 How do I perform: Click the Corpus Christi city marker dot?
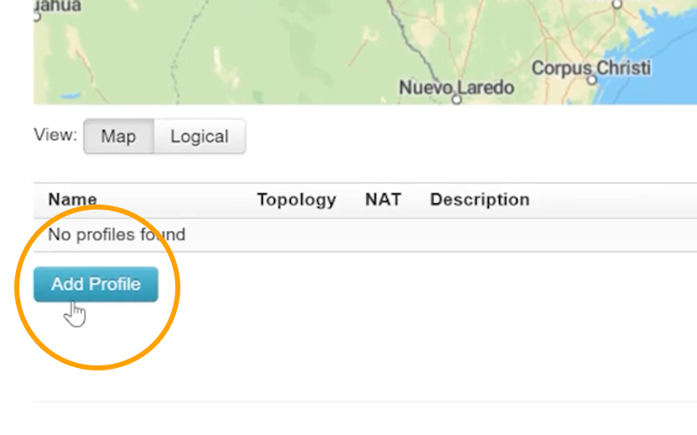(592, 80)
